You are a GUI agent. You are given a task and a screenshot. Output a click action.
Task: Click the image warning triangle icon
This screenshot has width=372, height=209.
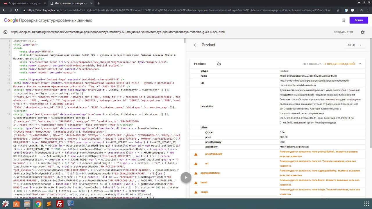196,192
